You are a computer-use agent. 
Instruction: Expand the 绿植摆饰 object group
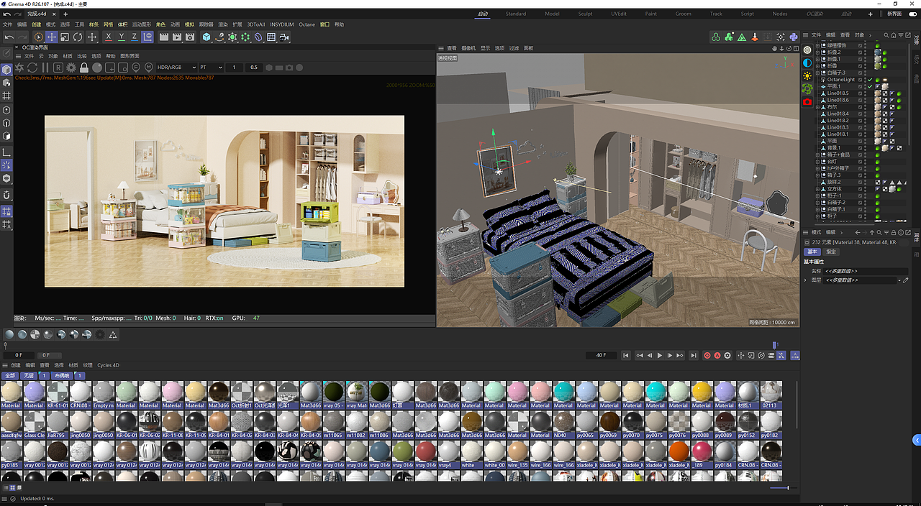click(817, 45)
